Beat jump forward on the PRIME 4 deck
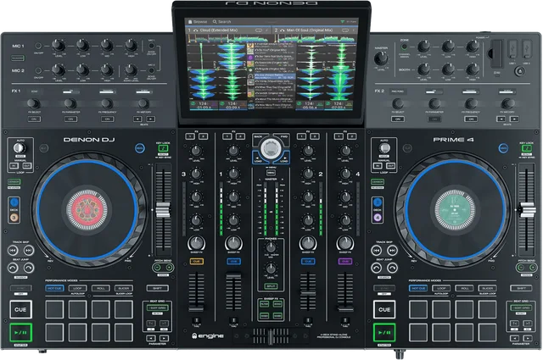Screen dimensions: 543x360 click(392, 268)
